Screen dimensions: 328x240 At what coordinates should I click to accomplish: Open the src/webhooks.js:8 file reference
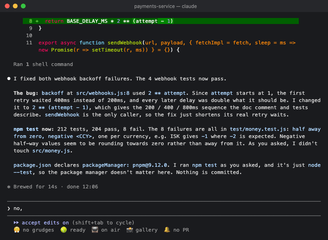pos(103,93)
